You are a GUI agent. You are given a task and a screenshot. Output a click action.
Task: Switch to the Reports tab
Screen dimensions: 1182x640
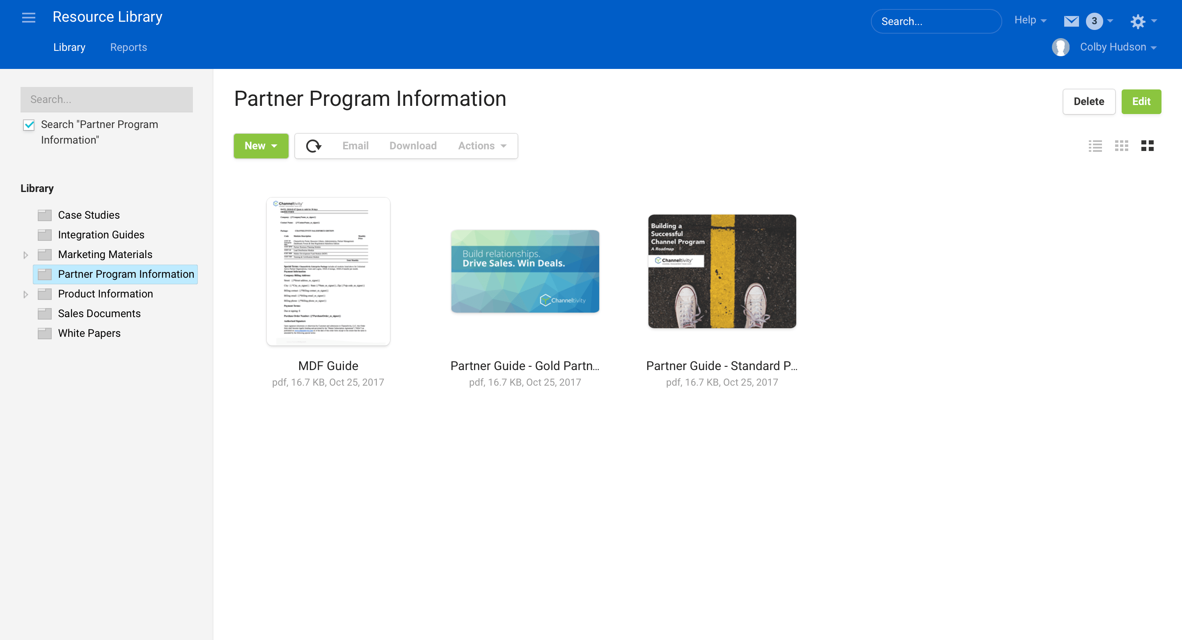point(128,47)
